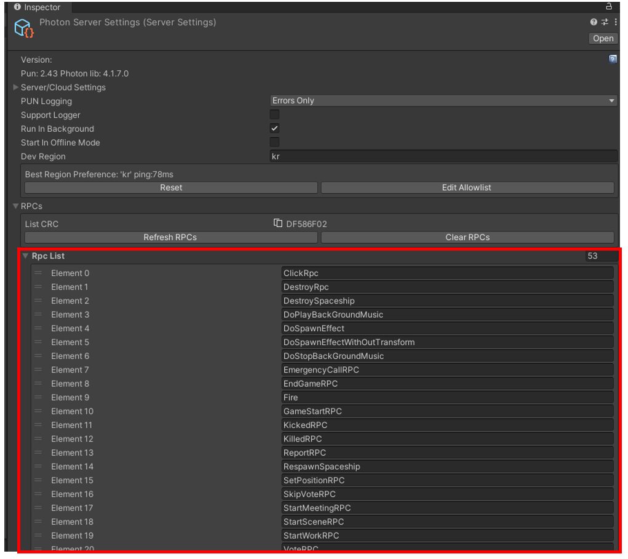This screenshot has height=559, width=628.
Task: Click drag handle beside Element 10
Action: tap(38, 411)
